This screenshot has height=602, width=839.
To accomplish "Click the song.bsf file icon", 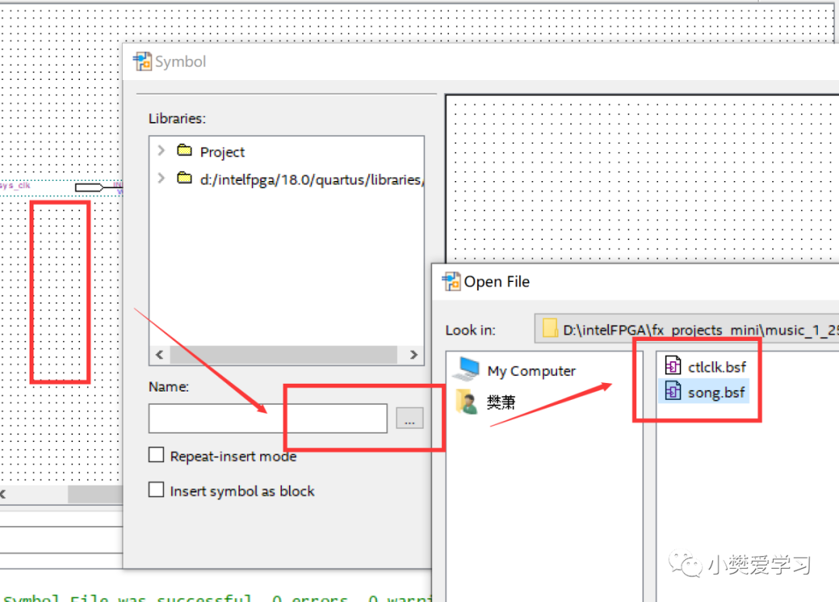I will [x=673, y=391].
